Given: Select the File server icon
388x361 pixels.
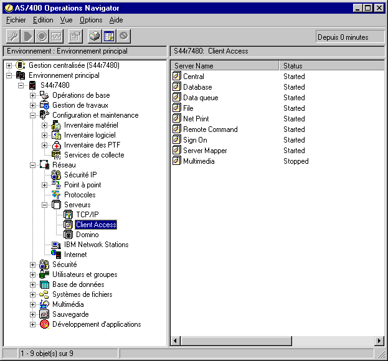Looking at the screenshot, I should [177, 108].
